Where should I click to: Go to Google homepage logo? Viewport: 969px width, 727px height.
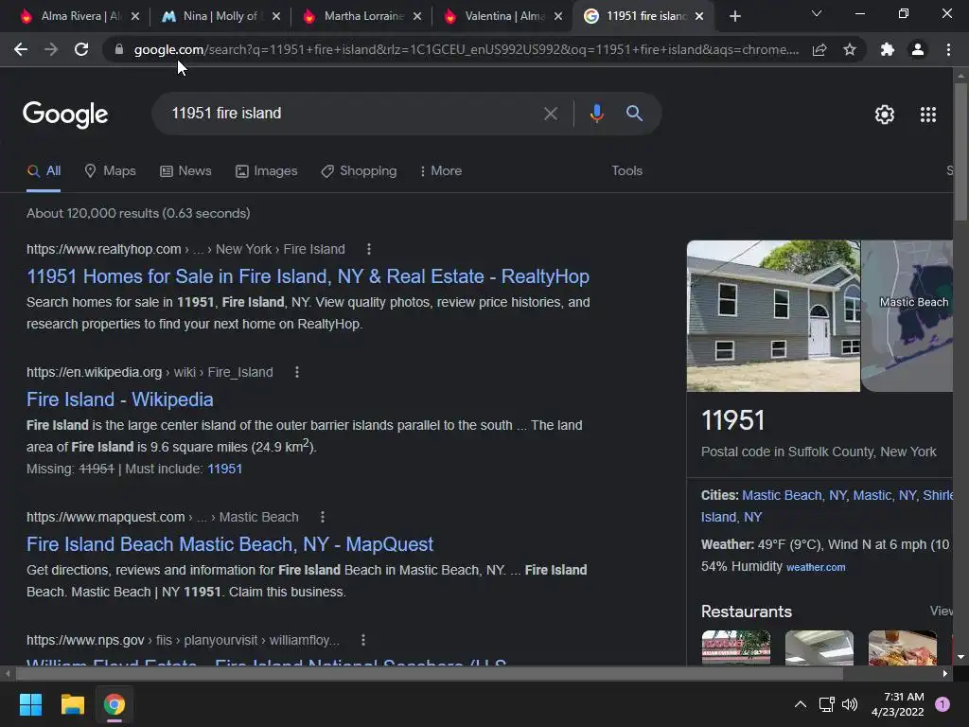(65, 115)
